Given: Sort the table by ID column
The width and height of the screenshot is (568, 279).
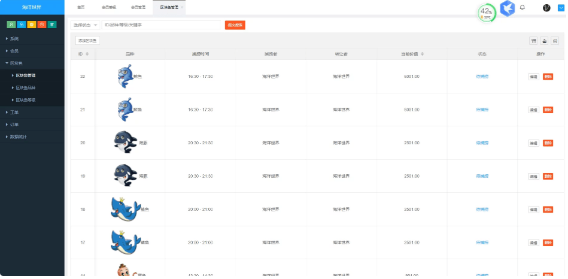Looking at the screenshot, I should tap(87, 54).
